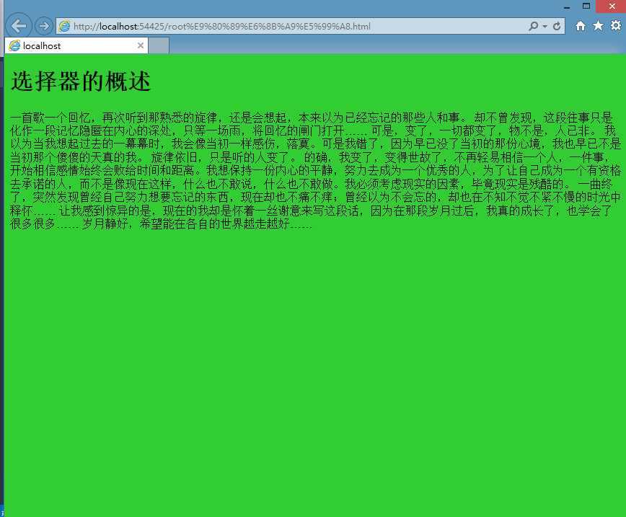Image resolution: width=626 pixels, height=517 pixels.
Task: Click the search magnifier in address bar
Action: [x=533, y=26]
